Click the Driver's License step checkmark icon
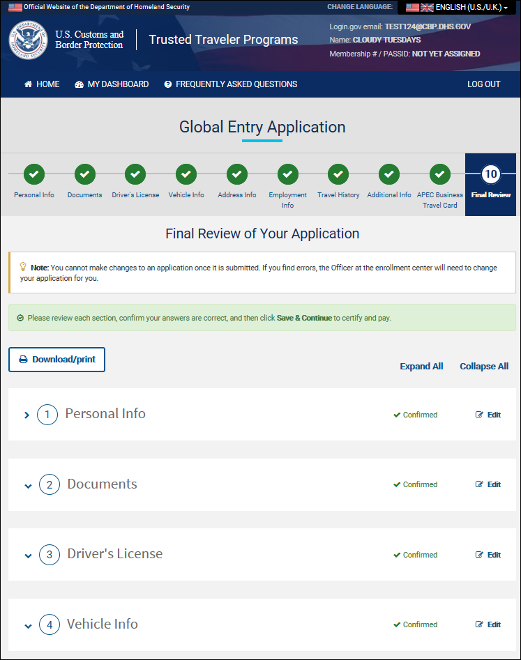 pyautogui.click(x=135, y=174)
